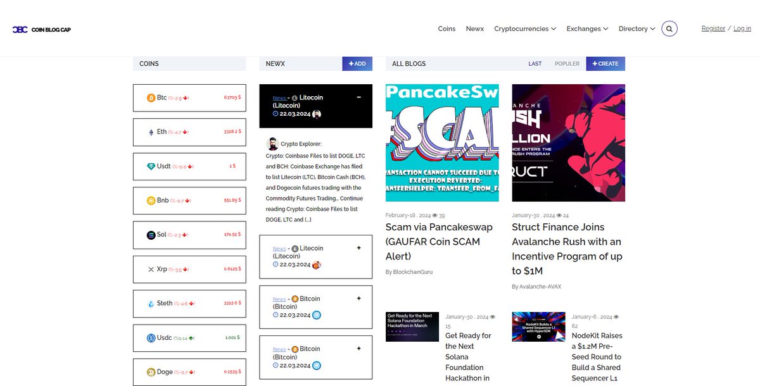The width and height of the screenshot is (760, 386).
Task: Click the Eth price 3328.2 $
Action: coord(232,132)
